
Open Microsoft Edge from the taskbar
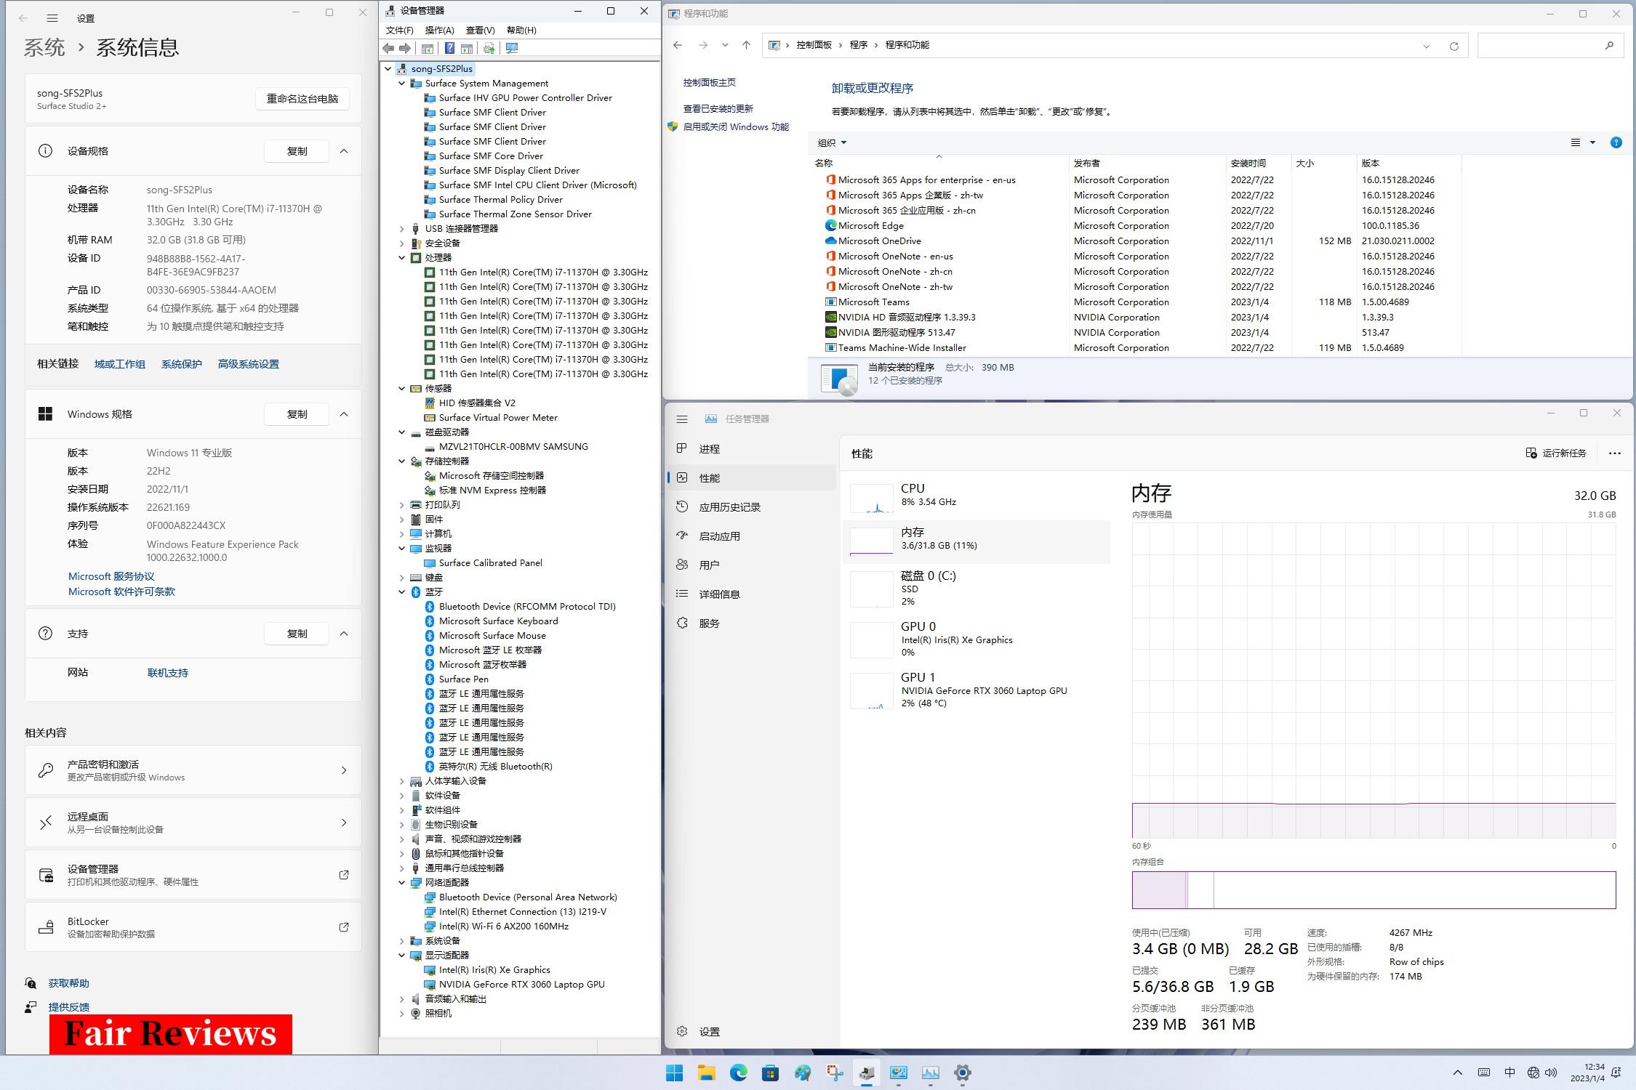[x=738, y=1073]
